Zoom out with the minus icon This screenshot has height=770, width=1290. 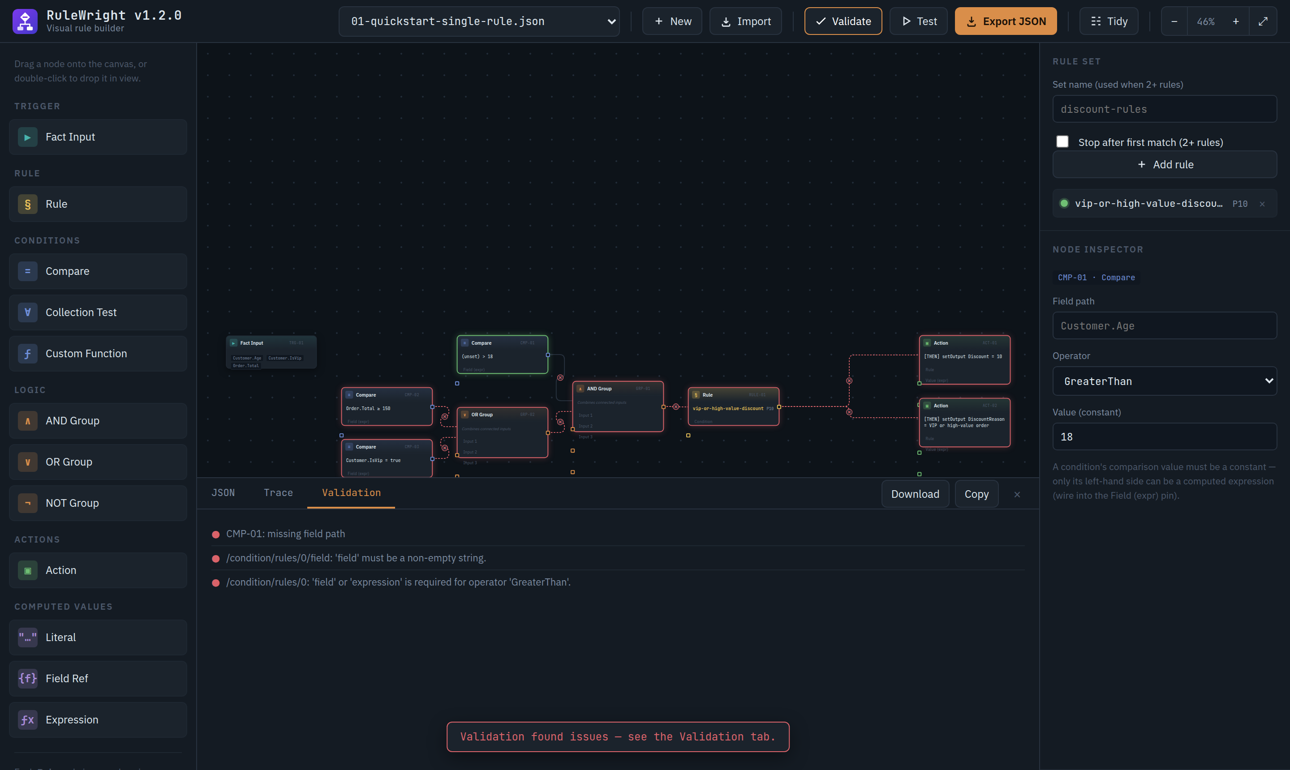1174,21
